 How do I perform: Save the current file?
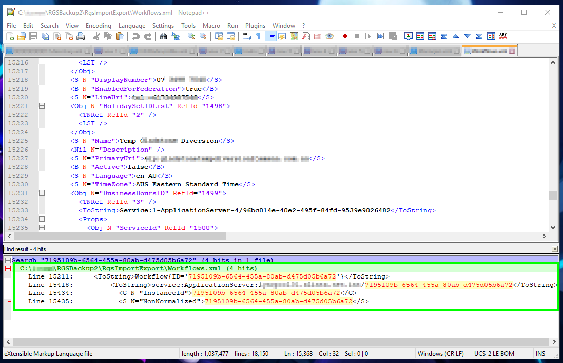33,36
